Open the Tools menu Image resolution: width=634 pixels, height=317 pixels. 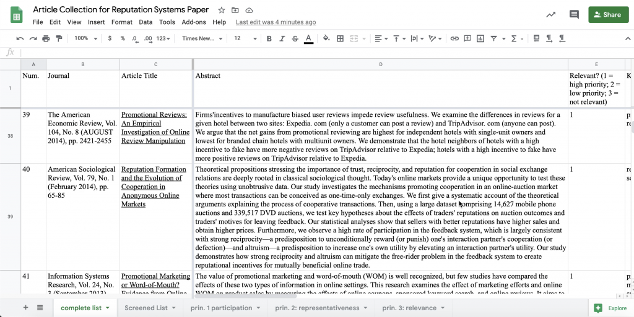[167, 22]
